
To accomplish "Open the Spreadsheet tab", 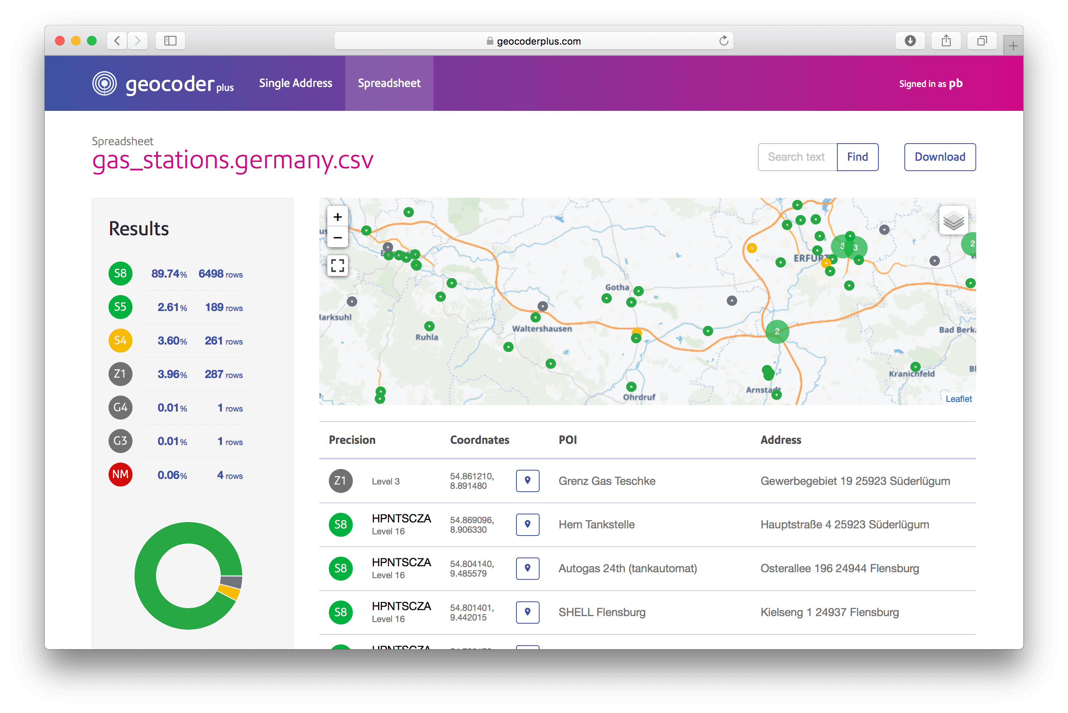I will [x=389, y=83].
